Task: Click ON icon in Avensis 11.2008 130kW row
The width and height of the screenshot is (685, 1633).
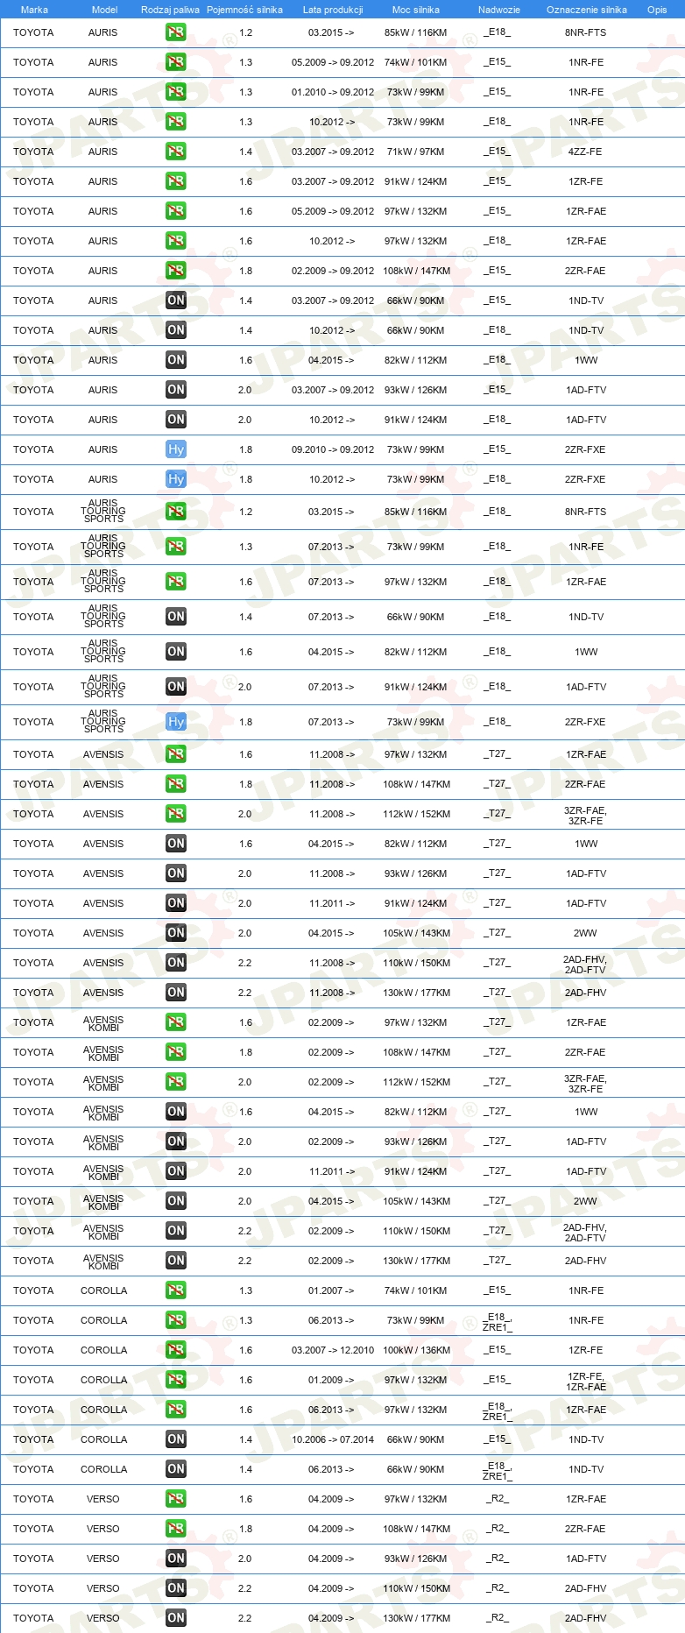Action: pos(176,993)
